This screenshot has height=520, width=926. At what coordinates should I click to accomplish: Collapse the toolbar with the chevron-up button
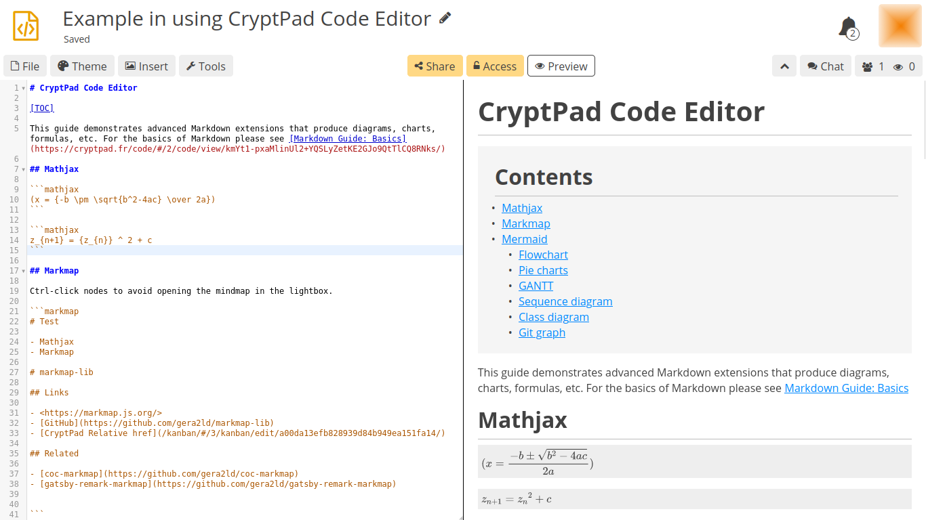pyautogui.click(x=784, y=66)
